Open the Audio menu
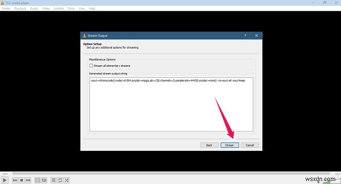This screenshot has width=341, height=184. coord(34,8)
